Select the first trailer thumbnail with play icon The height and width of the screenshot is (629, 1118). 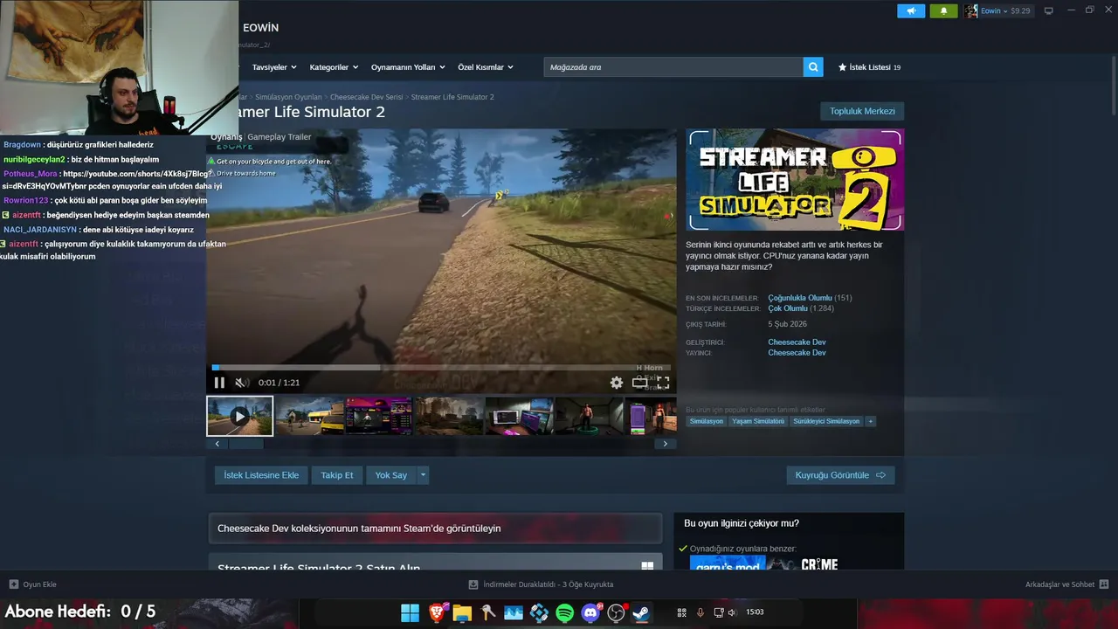click(x=239, y=416)
